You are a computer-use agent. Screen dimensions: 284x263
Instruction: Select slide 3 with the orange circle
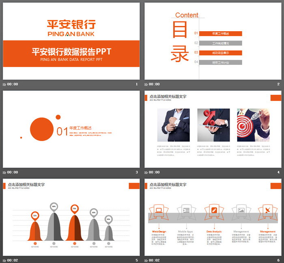(71, 129)
